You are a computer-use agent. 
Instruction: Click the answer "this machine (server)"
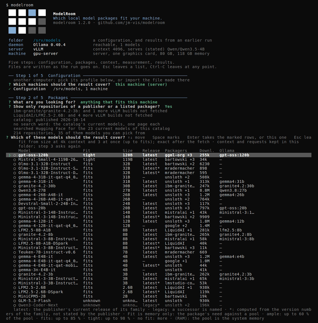pos(141,84)
